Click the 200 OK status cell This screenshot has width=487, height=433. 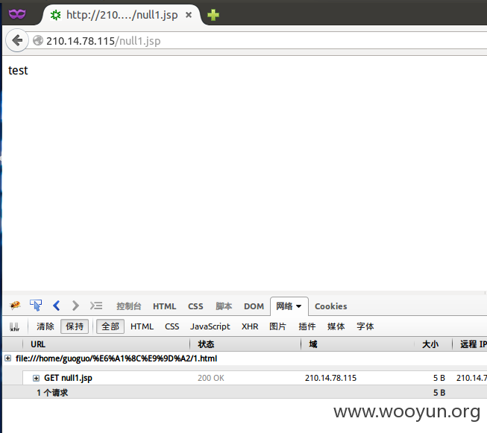[211, 378]
